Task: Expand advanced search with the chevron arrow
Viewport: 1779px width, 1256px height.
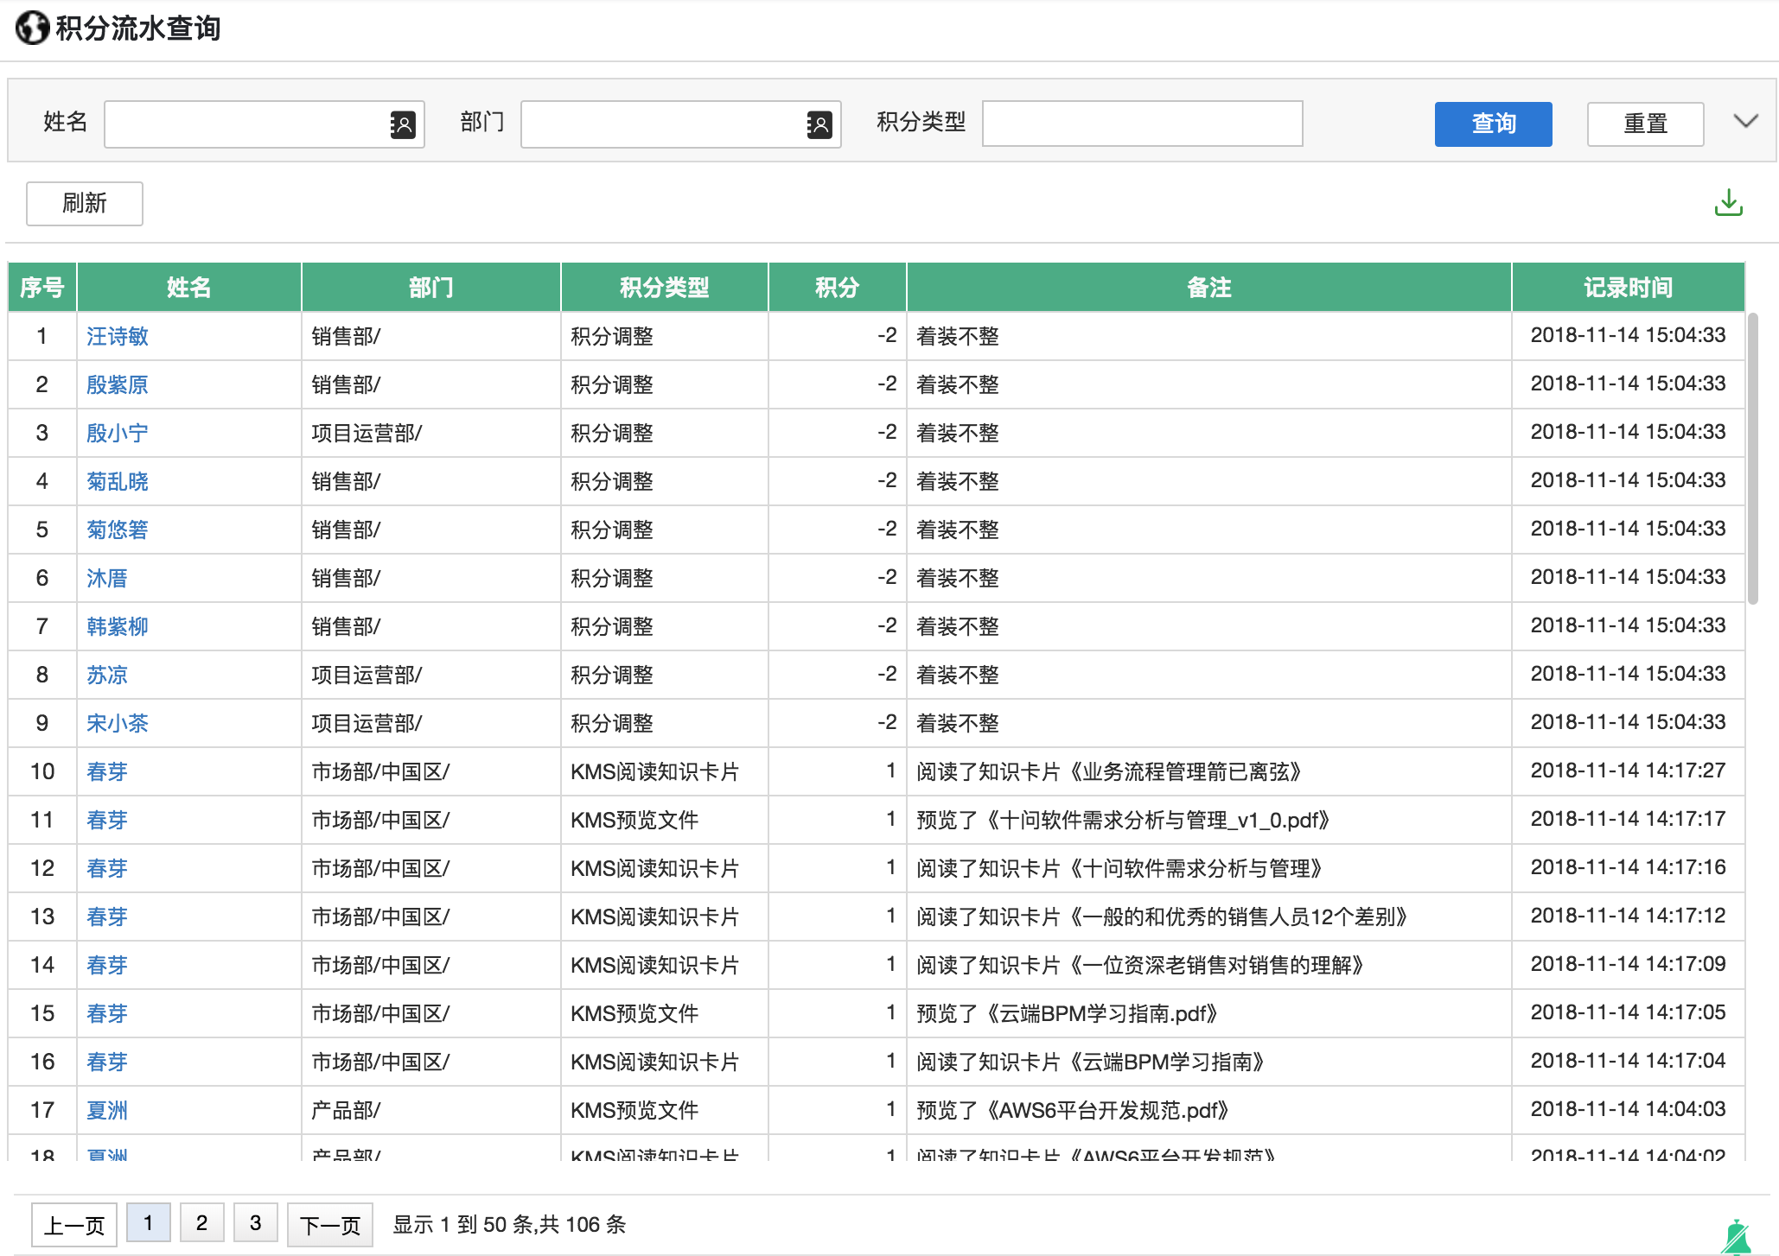Action: coord(1745,122)
